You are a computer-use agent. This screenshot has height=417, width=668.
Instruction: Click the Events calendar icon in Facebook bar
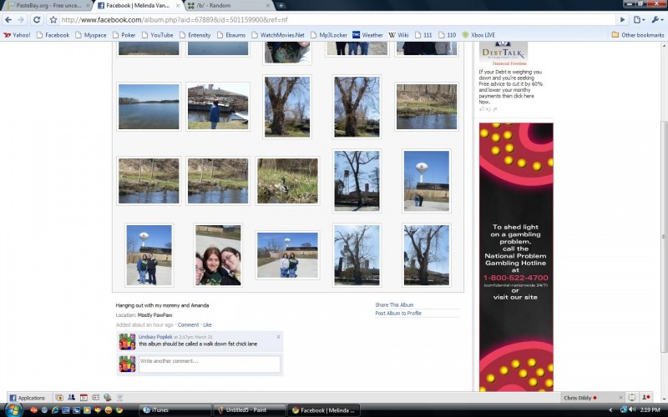(x=83, y=398)
